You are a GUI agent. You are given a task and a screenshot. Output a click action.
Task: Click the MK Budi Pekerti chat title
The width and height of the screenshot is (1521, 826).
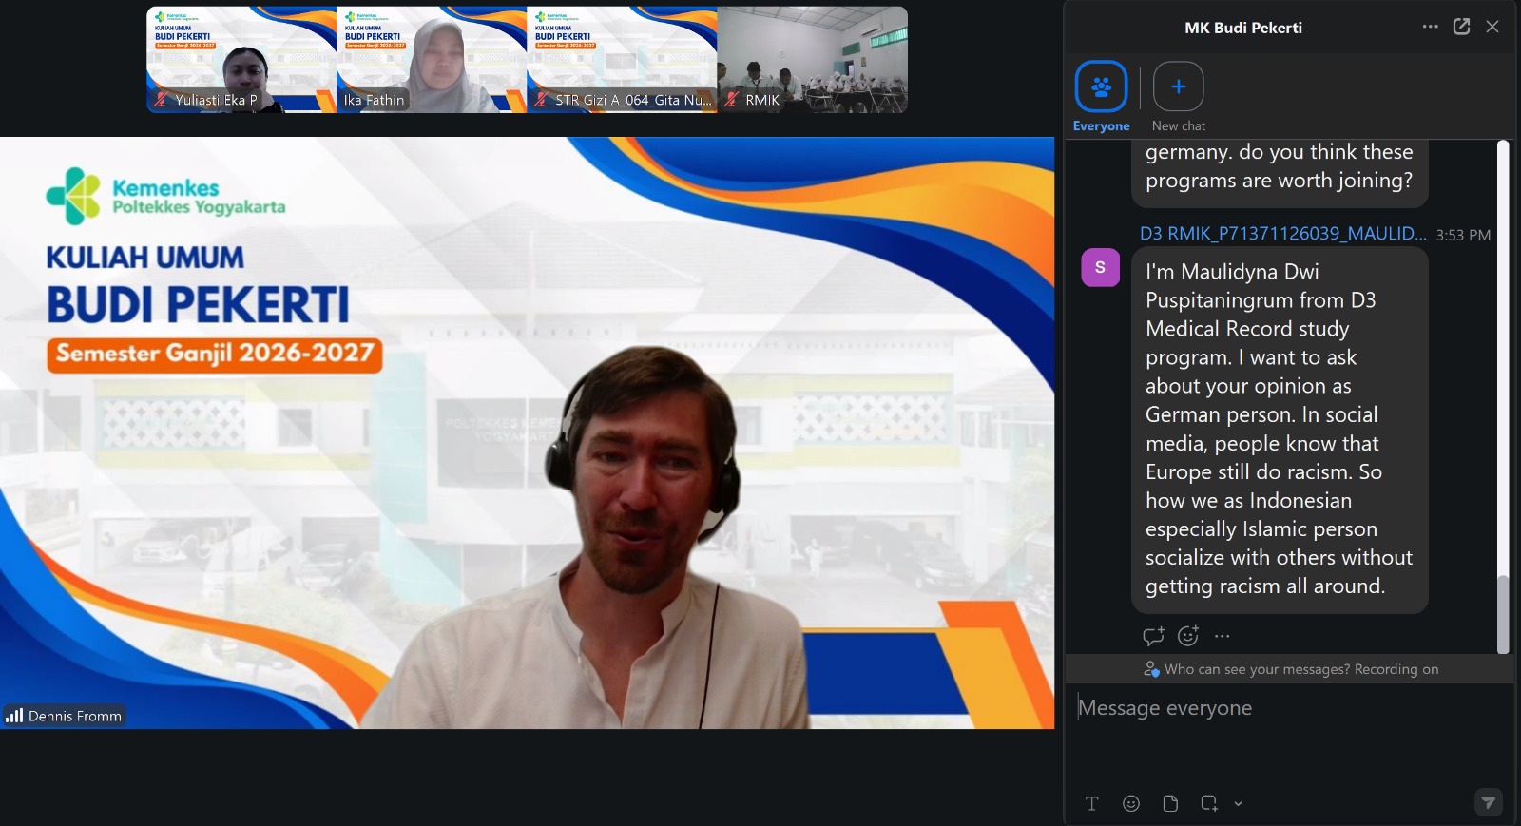pos(1243,28)
